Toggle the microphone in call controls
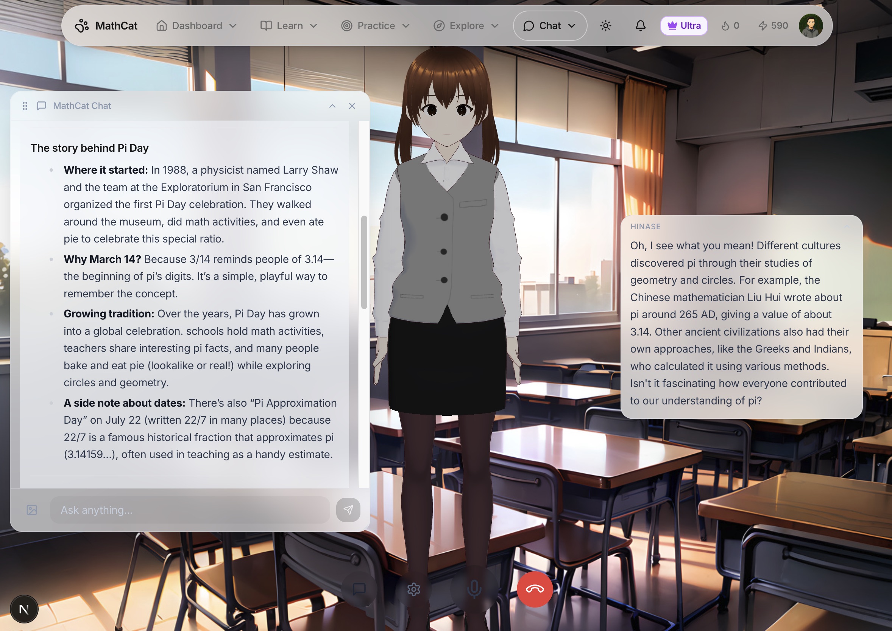The image size is (892, 631). point(474,589)
